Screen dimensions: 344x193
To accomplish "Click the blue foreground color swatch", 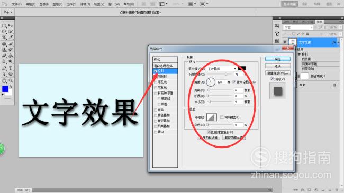I will (x=5, y=89).
